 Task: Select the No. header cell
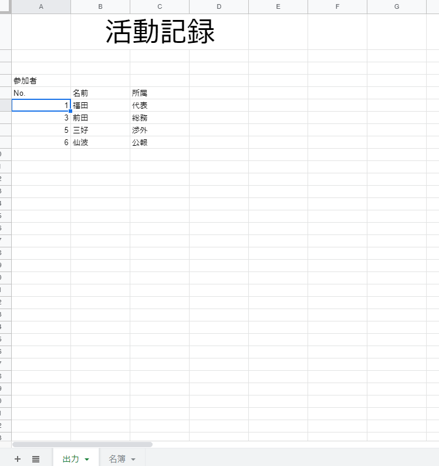41,93
